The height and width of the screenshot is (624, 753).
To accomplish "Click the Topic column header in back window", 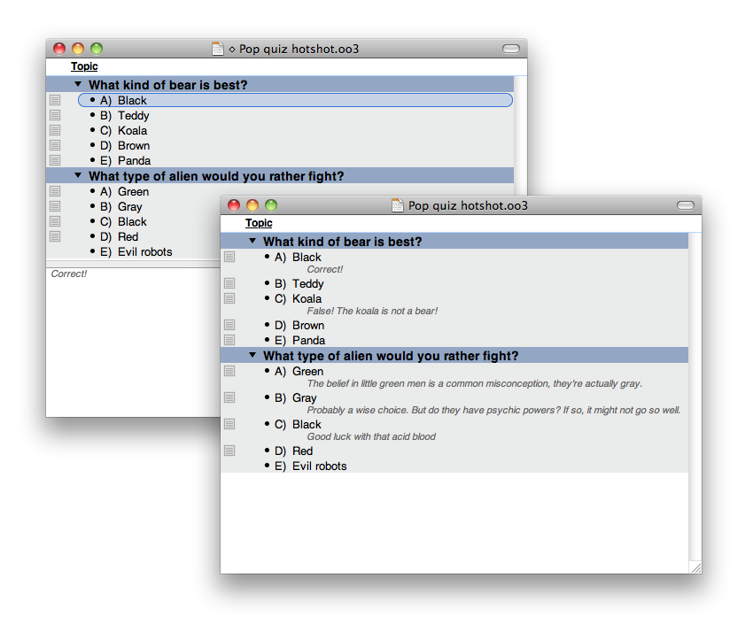I will coord(84,66).
